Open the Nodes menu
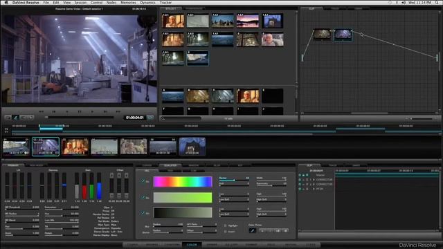Viewport: 443px width, 249px height. 111,3
